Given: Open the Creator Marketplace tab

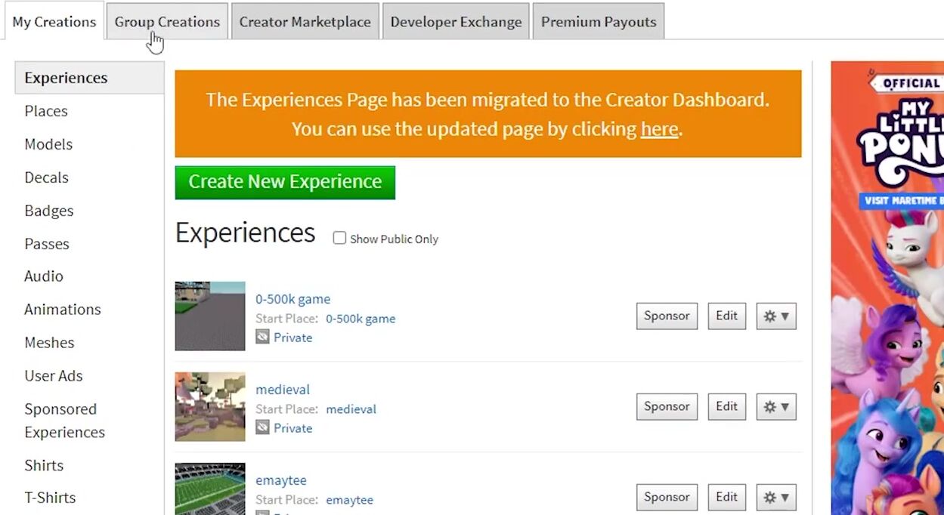Looking at the screenshot, I should tap(305, 22).
